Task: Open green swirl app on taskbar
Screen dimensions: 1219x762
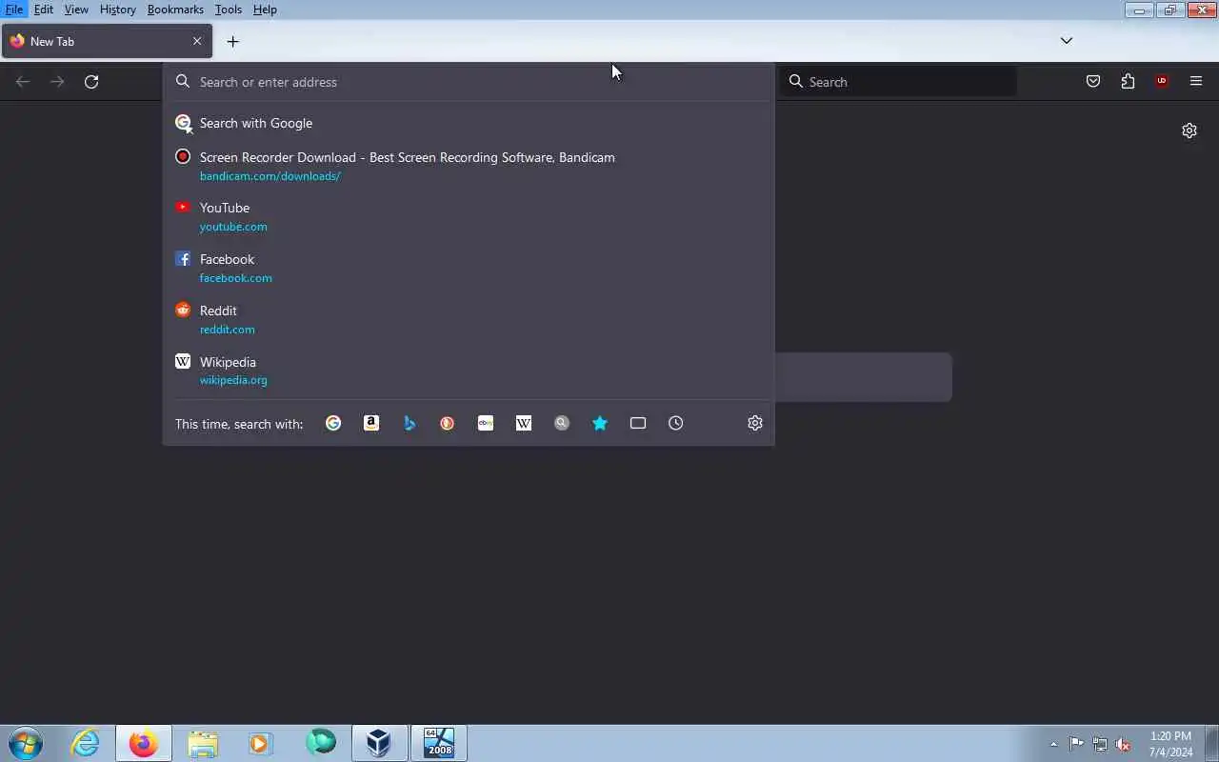Action: click(321, 743)
